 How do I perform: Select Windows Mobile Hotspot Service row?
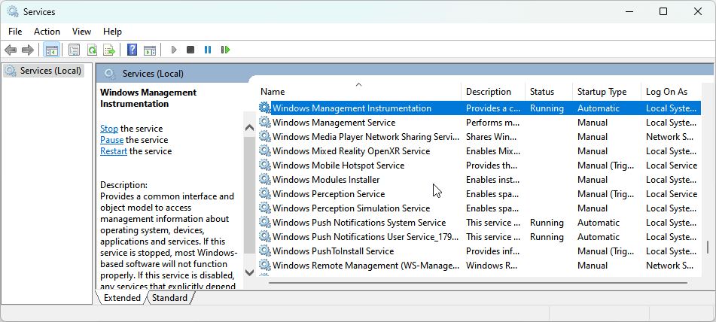[x=479, y=165]
